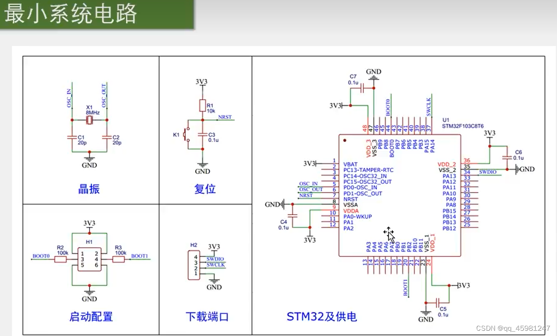557x336 pixels.
Task: Select the K1 push-button symbol
Action: (x=186, y=134)
